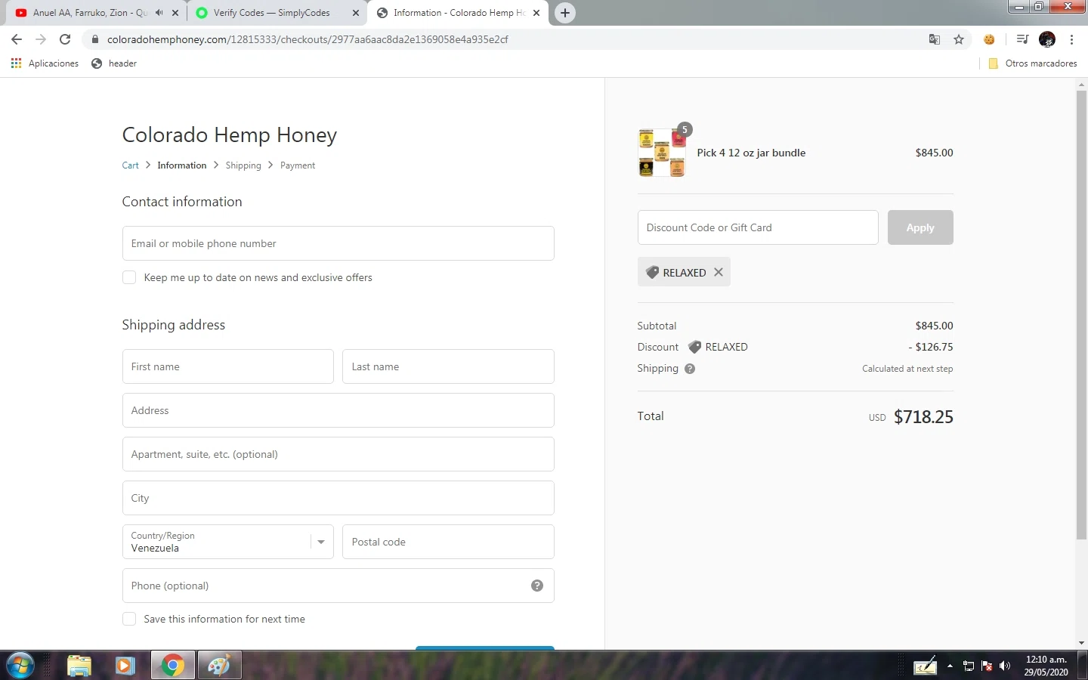This screenshot has height=680, width=1088.
Task: Click the 'Calculated at next step' text
Action: coord(907,369)
